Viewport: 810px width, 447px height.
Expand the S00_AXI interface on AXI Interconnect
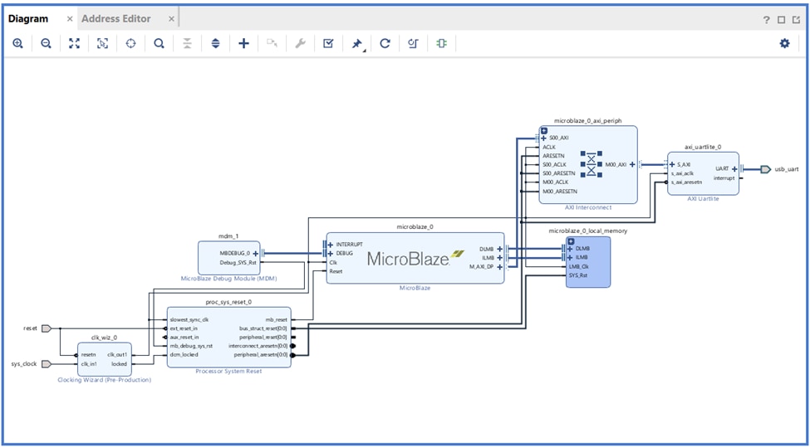[x=543, y=138]
